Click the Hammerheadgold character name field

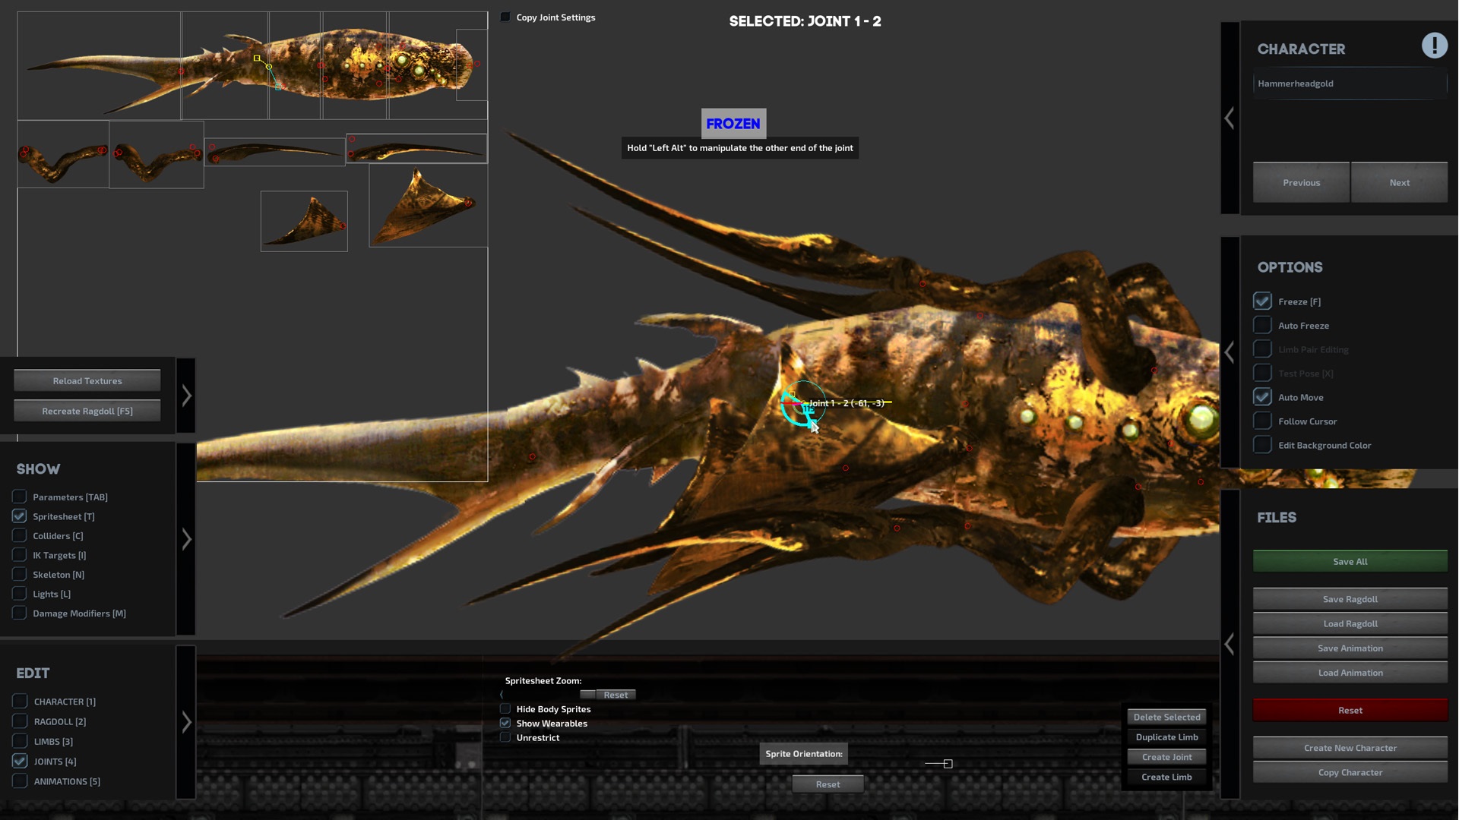point(1350,84)
